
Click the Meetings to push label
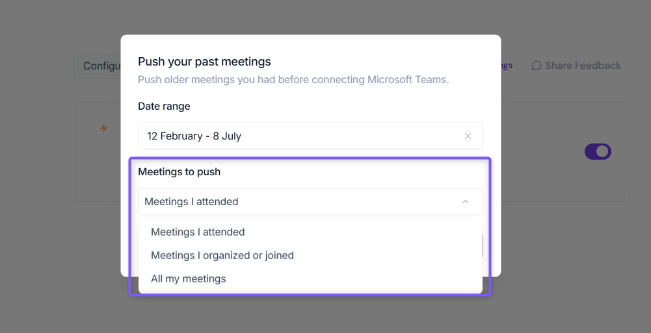(179, 172)
